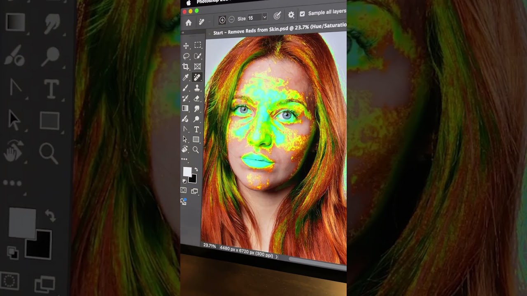Click the black background color swatch
This screenshot has height=296, width=527.
193,179
